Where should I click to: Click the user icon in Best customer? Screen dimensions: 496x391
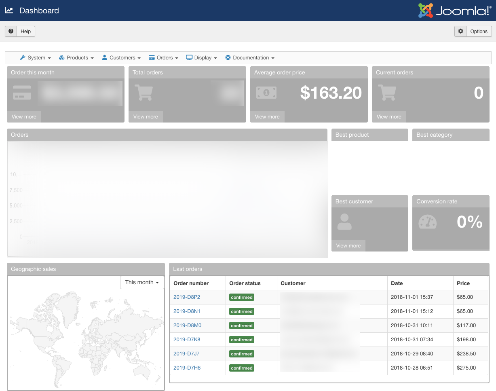[x=344, y=222]
